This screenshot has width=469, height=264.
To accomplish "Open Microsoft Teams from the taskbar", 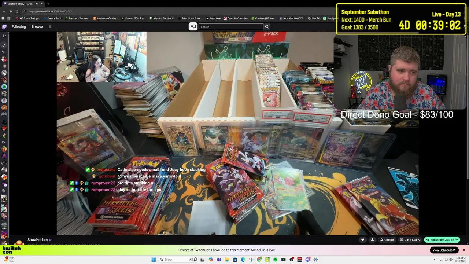I will (219, 260).
